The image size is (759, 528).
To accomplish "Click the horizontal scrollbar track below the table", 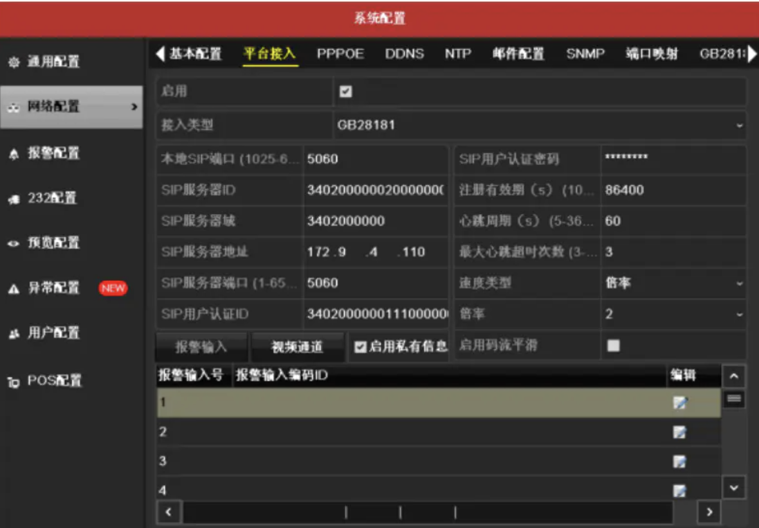I will click(428, 512).
